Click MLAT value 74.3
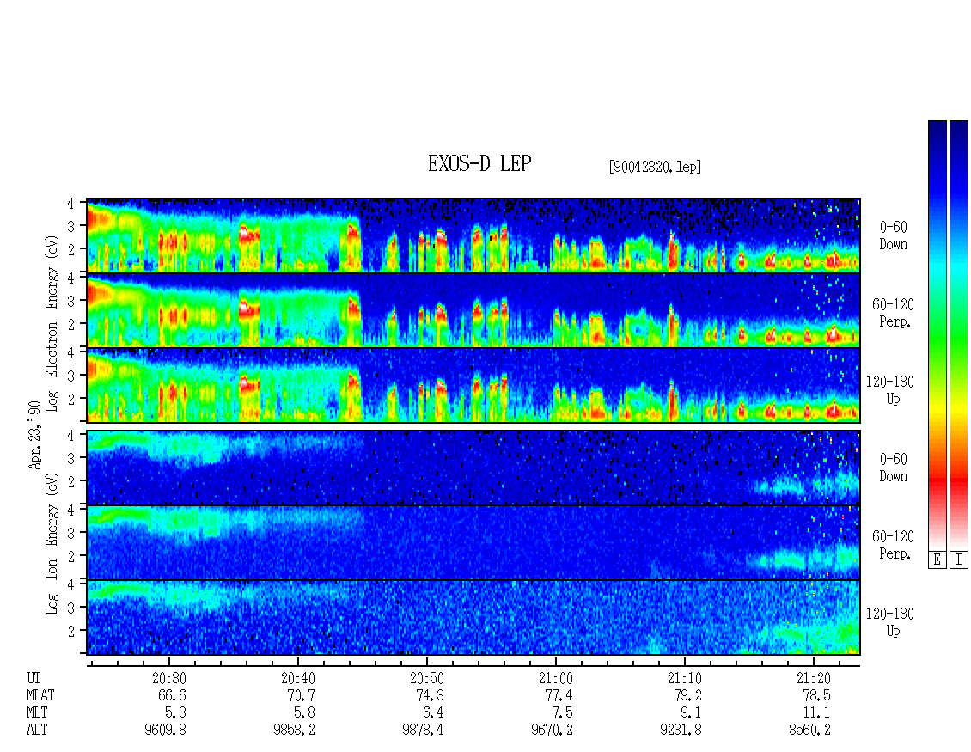This screenshot has height=752, width=971. click(430, 695)
